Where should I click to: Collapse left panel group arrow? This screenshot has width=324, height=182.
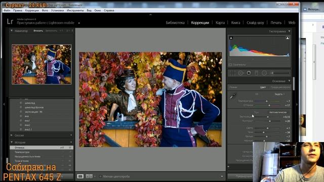click(4, 104)
